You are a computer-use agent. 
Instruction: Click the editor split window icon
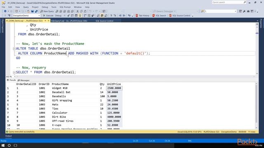(x=257, y=24)
